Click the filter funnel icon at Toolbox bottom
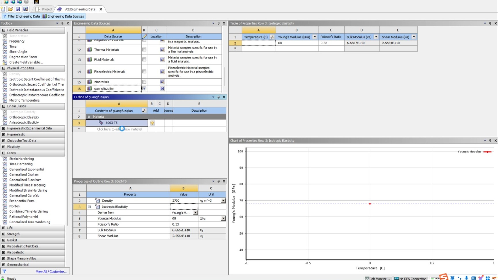 pyautogui.click(x=4, y=271)
